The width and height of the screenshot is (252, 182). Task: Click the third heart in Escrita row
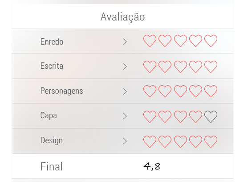180,66
